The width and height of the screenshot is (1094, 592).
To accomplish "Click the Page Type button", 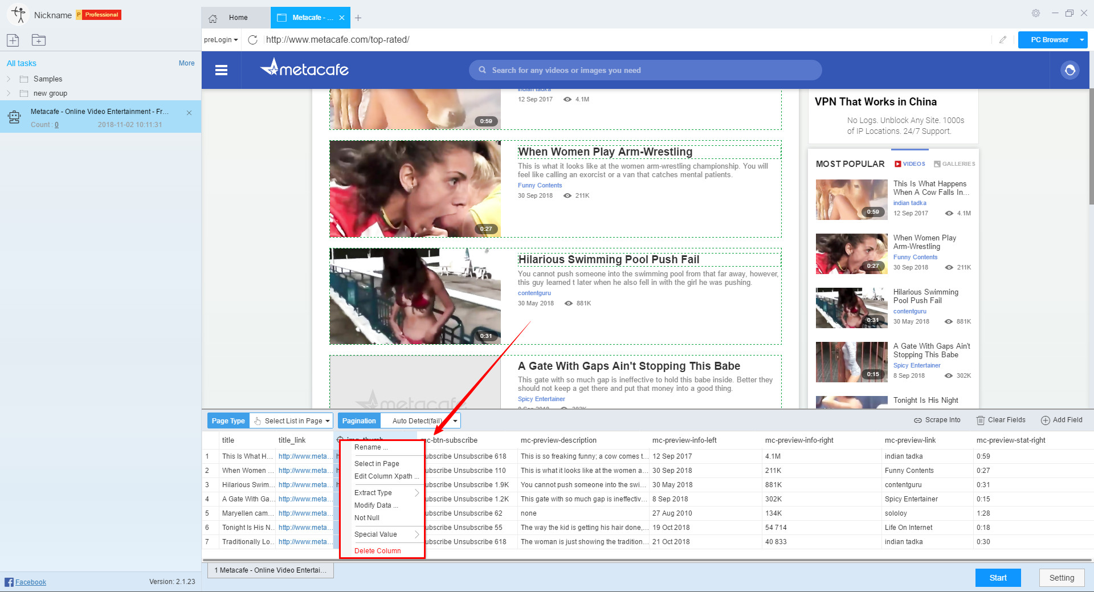I will pyautogui.click(x=228, y=421).
